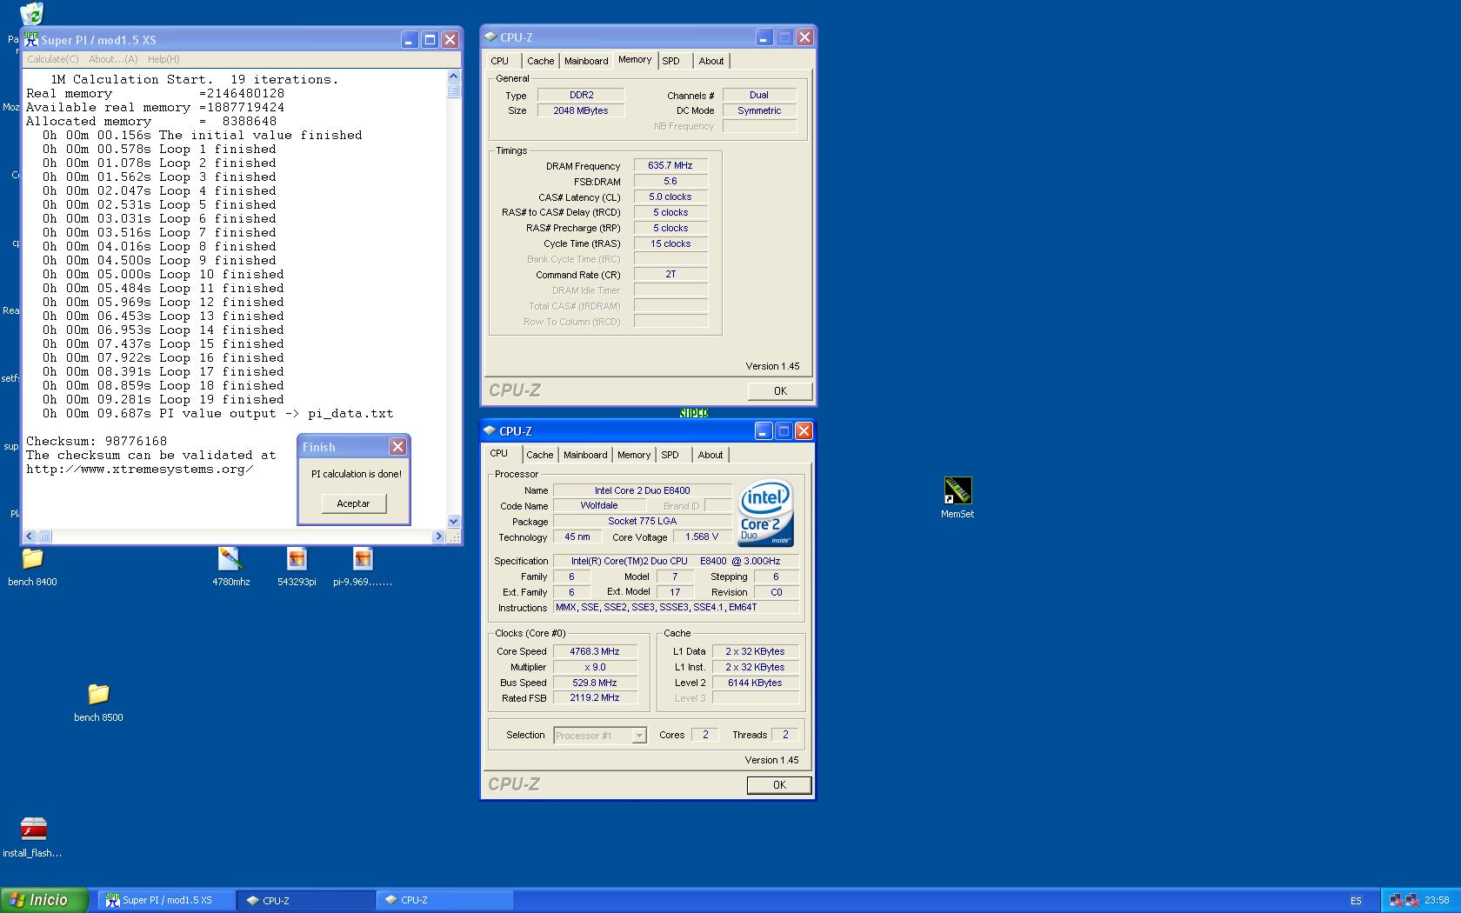Click the ES language indicator
Viewport: 1461px width, 913px height.
1357,901
